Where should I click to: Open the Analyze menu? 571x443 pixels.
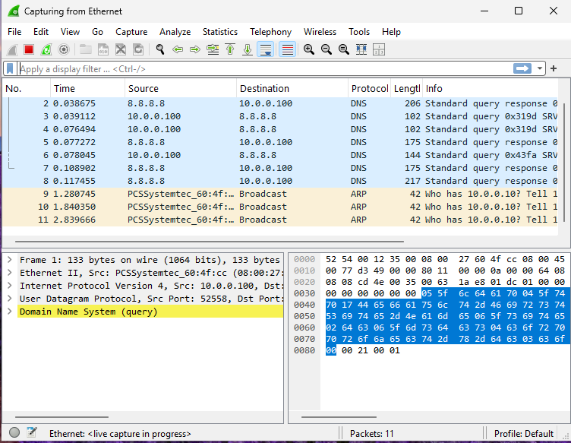pyautogui.click(x=175, y=32)
